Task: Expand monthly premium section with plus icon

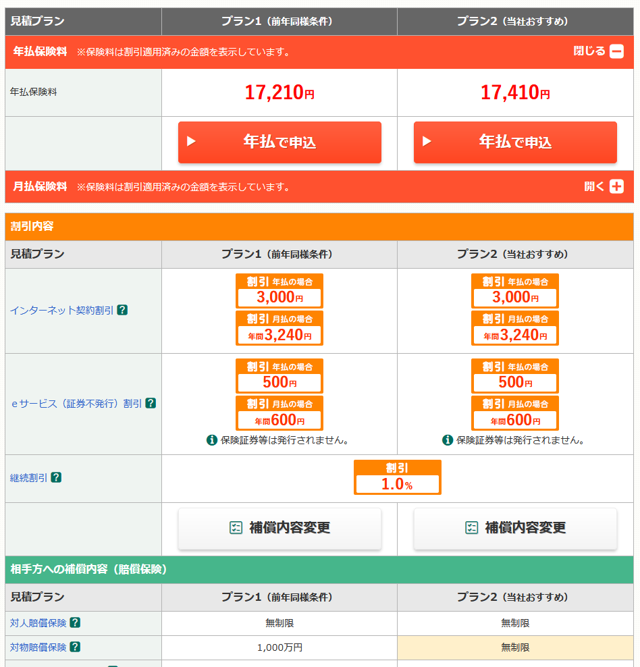Action: (616, 186)
